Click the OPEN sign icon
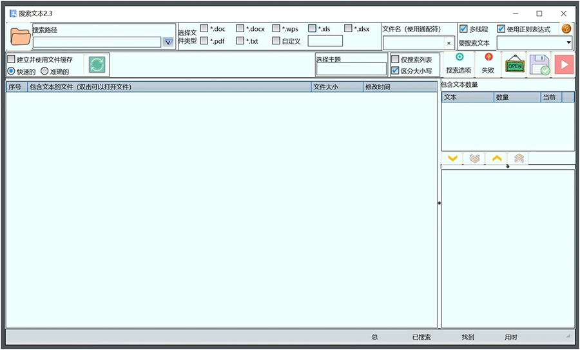Image resolution: width=580 pixels, height=350 pixels. [514, 65]
